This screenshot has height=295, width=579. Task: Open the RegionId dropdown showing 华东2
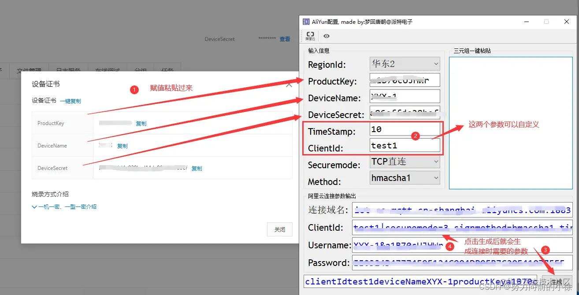point(405,64)
